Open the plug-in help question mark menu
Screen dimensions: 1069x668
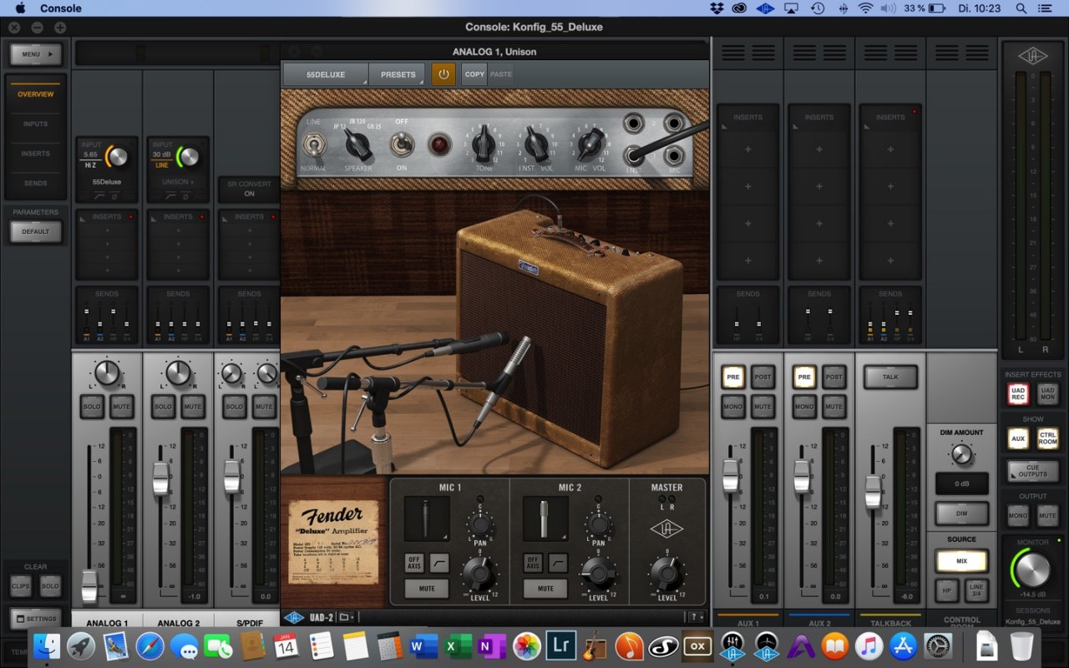(x=695, y=618)
